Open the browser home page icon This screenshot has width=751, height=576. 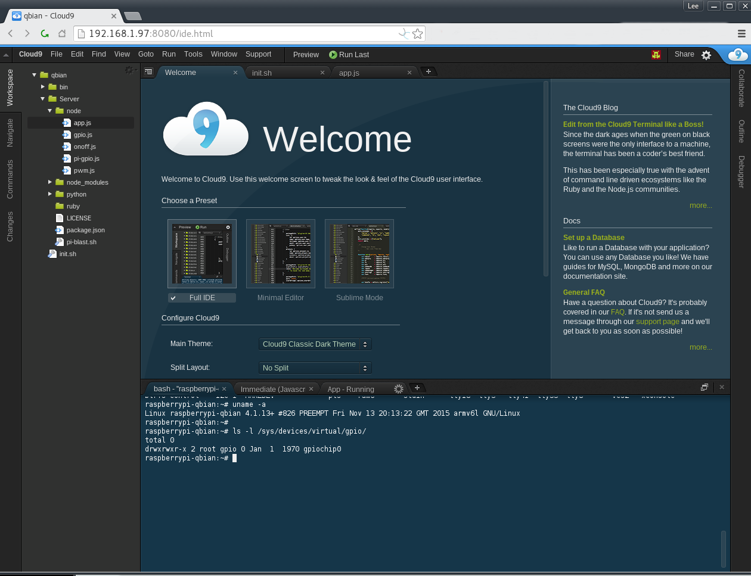point(61,33)
